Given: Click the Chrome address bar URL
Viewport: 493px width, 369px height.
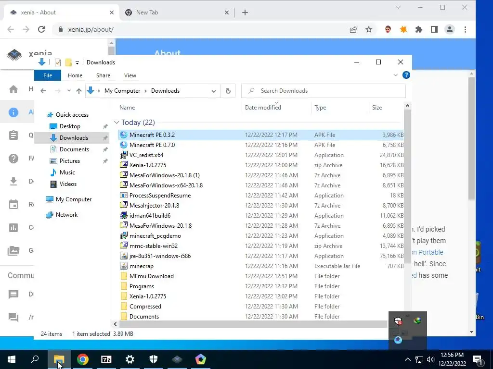Looking at the screenshot, I should 91,29.
